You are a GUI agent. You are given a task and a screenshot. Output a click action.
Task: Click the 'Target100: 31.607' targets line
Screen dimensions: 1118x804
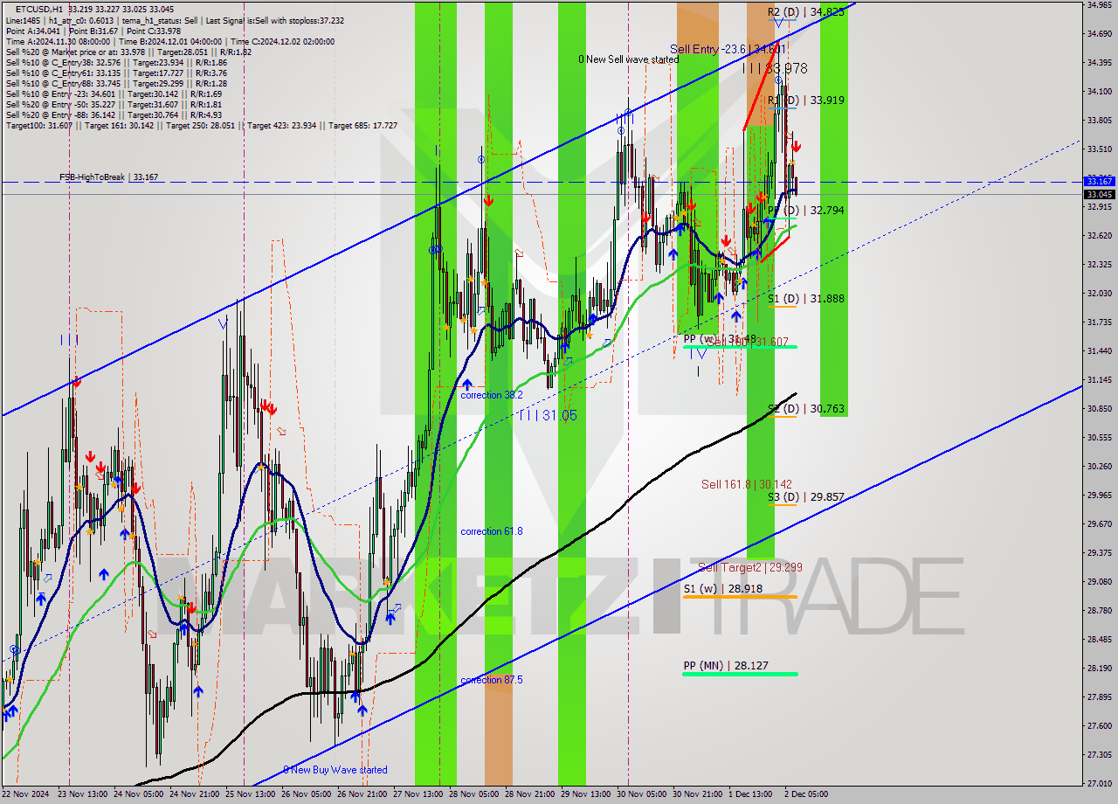click(x=202, y=126)
